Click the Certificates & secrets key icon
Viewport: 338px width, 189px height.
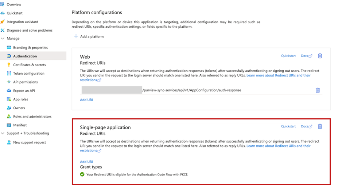[x=9, y=65]
